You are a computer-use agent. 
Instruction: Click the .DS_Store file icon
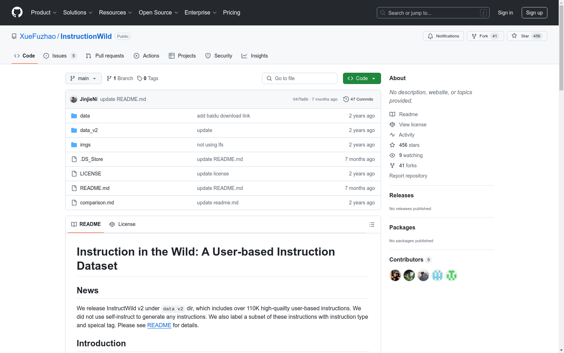(74, 159)
